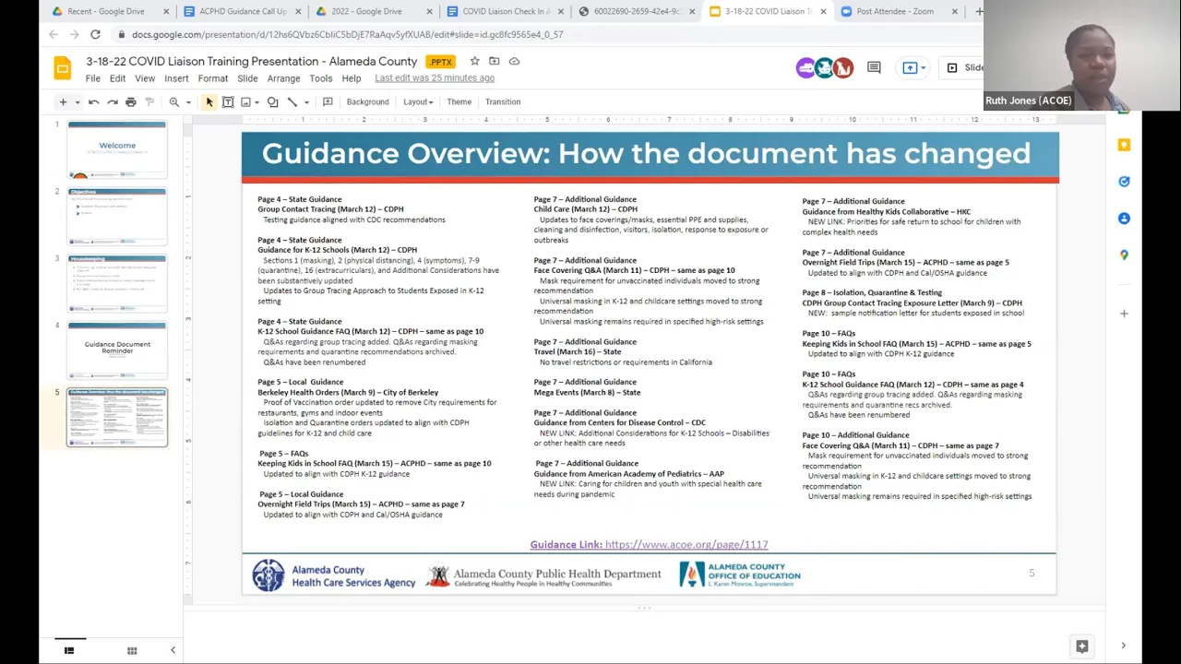
Task: Click the add comment icon in toolbar
Action: pyautogui.click(x=328, y=102)
